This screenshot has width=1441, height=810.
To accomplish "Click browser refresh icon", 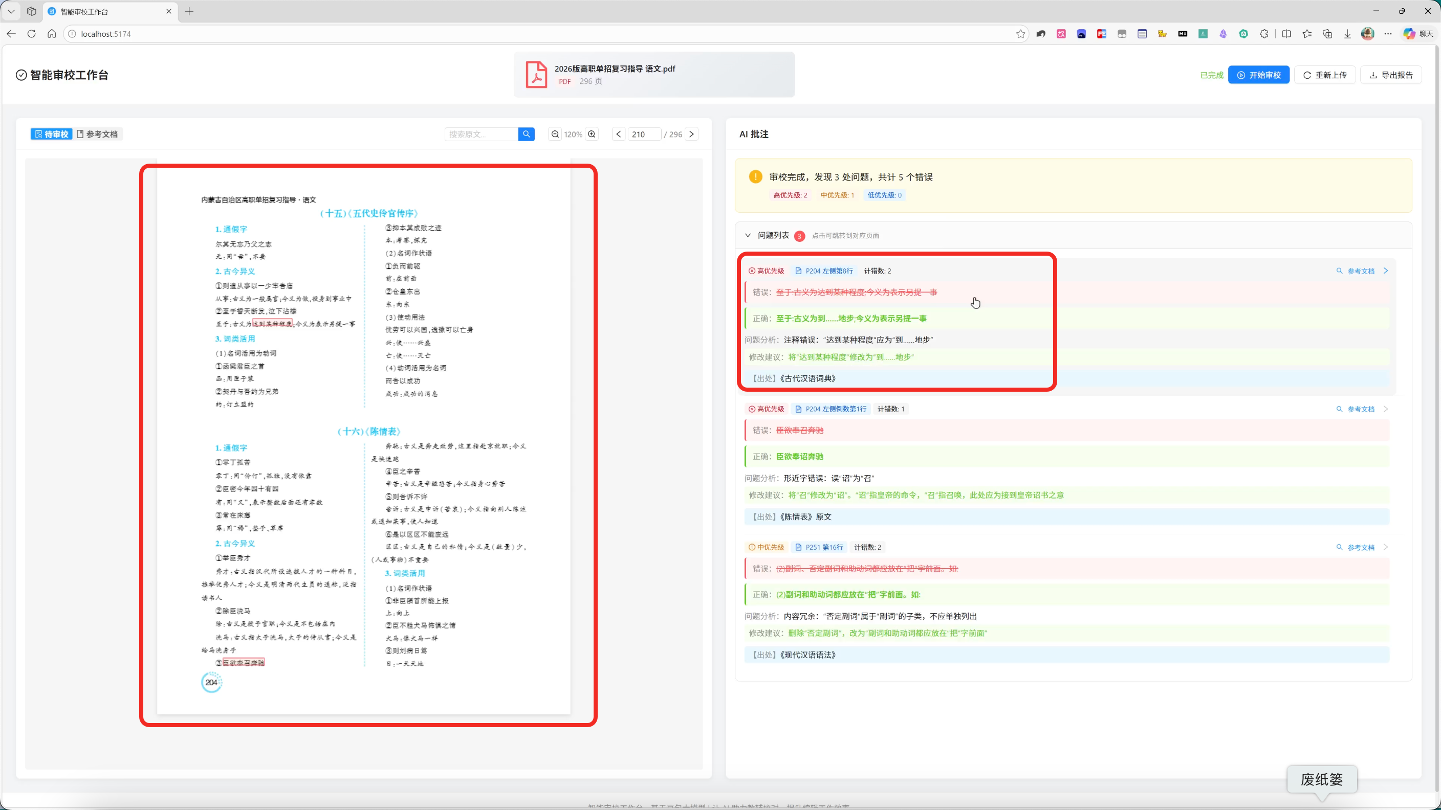I will tap(31, 34).
